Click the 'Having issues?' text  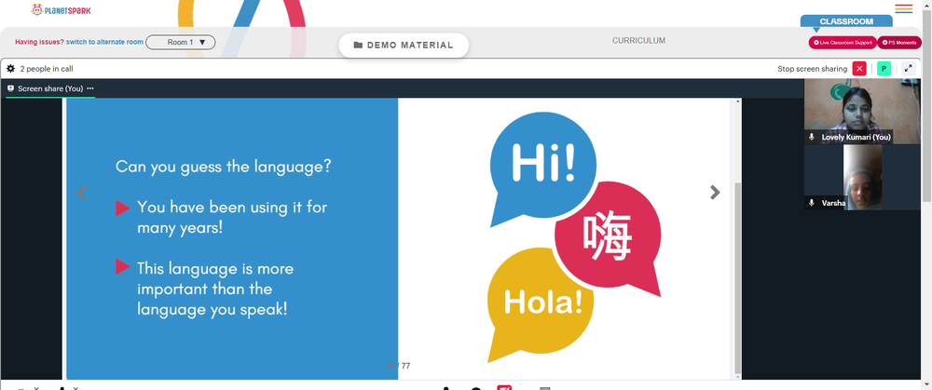pos(40,42)
